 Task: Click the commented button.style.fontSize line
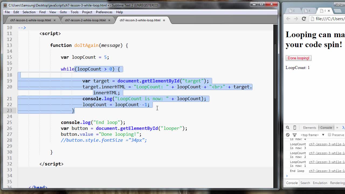pyautogui.click(x=104, y=140)
